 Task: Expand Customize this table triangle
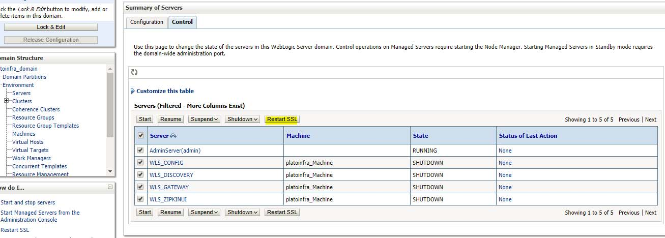(x=133, y=91)
